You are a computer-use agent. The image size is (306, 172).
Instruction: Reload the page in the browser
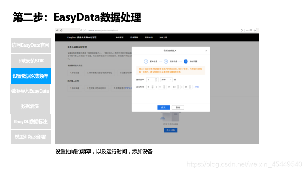point(57,31)
